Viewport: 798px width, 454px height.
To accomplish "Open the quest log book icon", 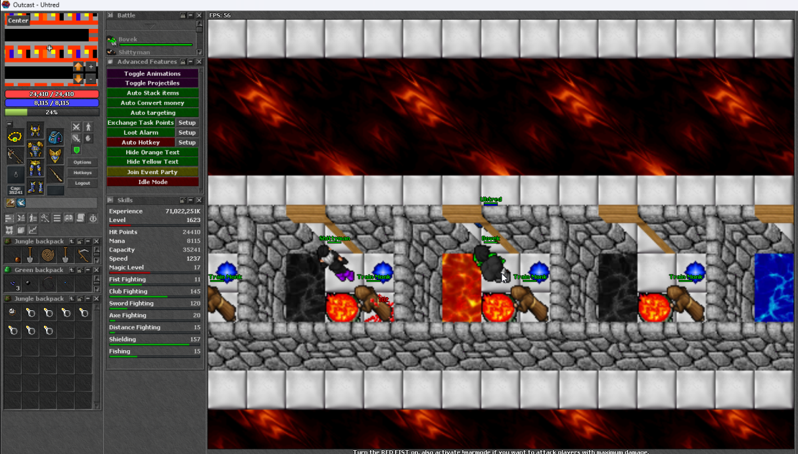I will (x=68, y=218).
